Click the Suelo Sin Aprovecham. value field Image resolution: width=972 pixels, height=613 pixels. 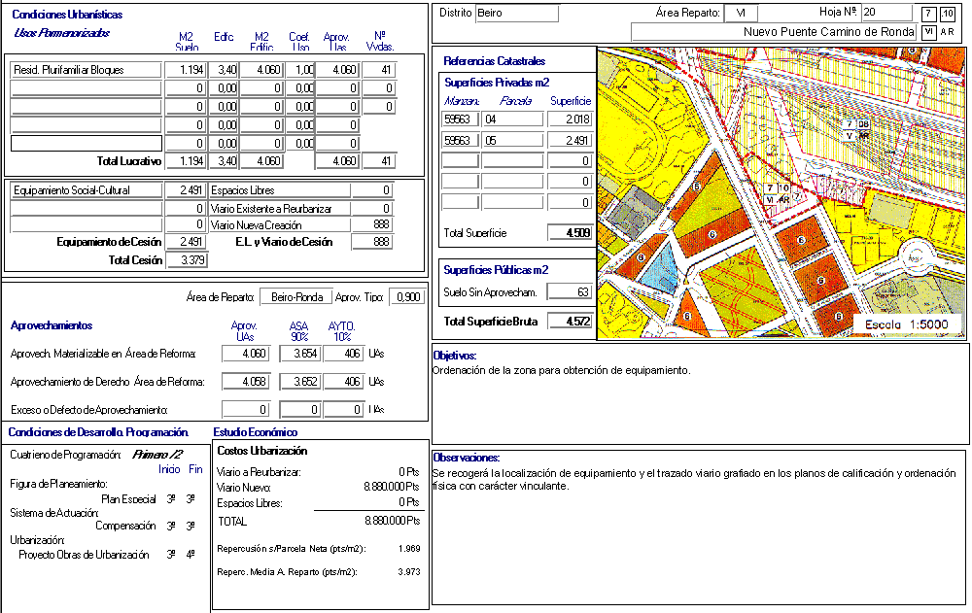pos(570,291)
